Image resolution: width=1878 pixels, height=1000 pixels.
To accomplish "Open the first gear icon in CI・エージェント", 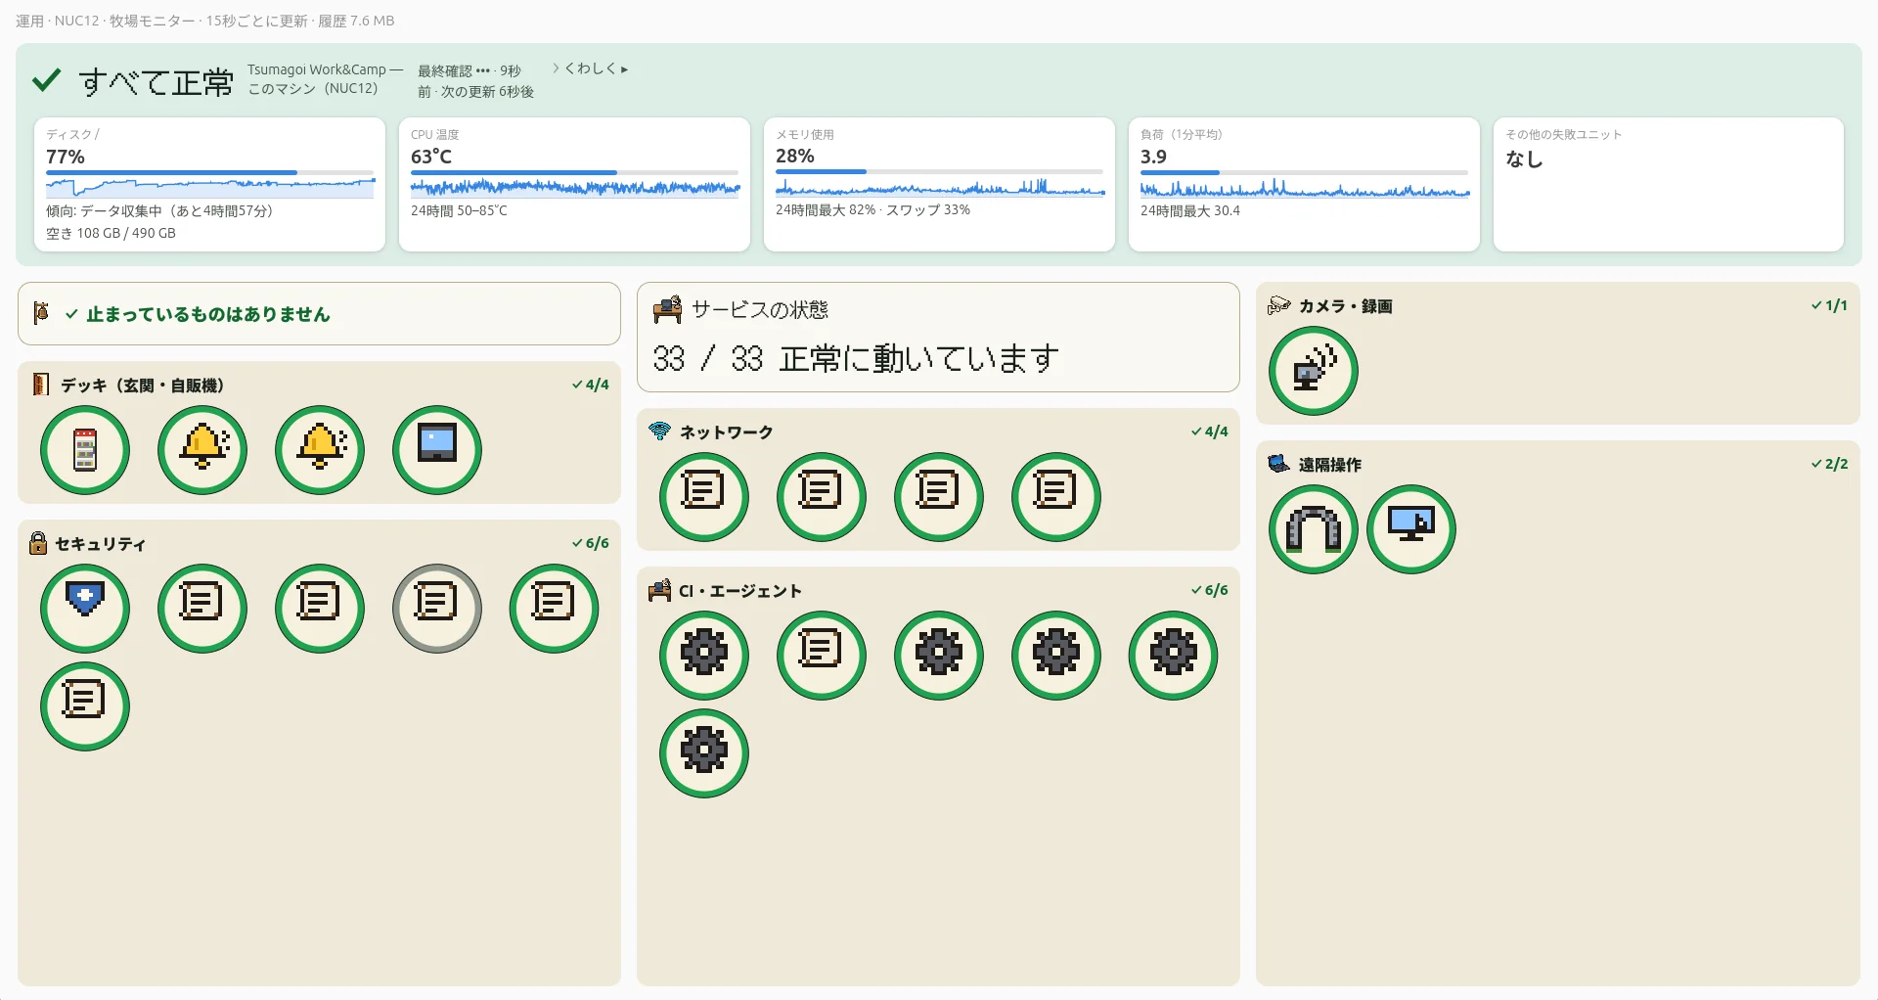I will [x=704, y=656].
